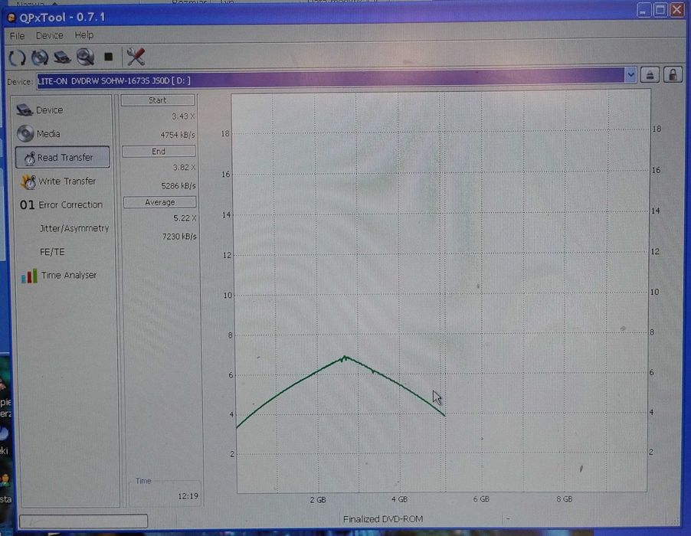Click the progress bar at bottom left
Viewport: 691px width, 536px height.
pyautogui.click(x=84, y=521)
